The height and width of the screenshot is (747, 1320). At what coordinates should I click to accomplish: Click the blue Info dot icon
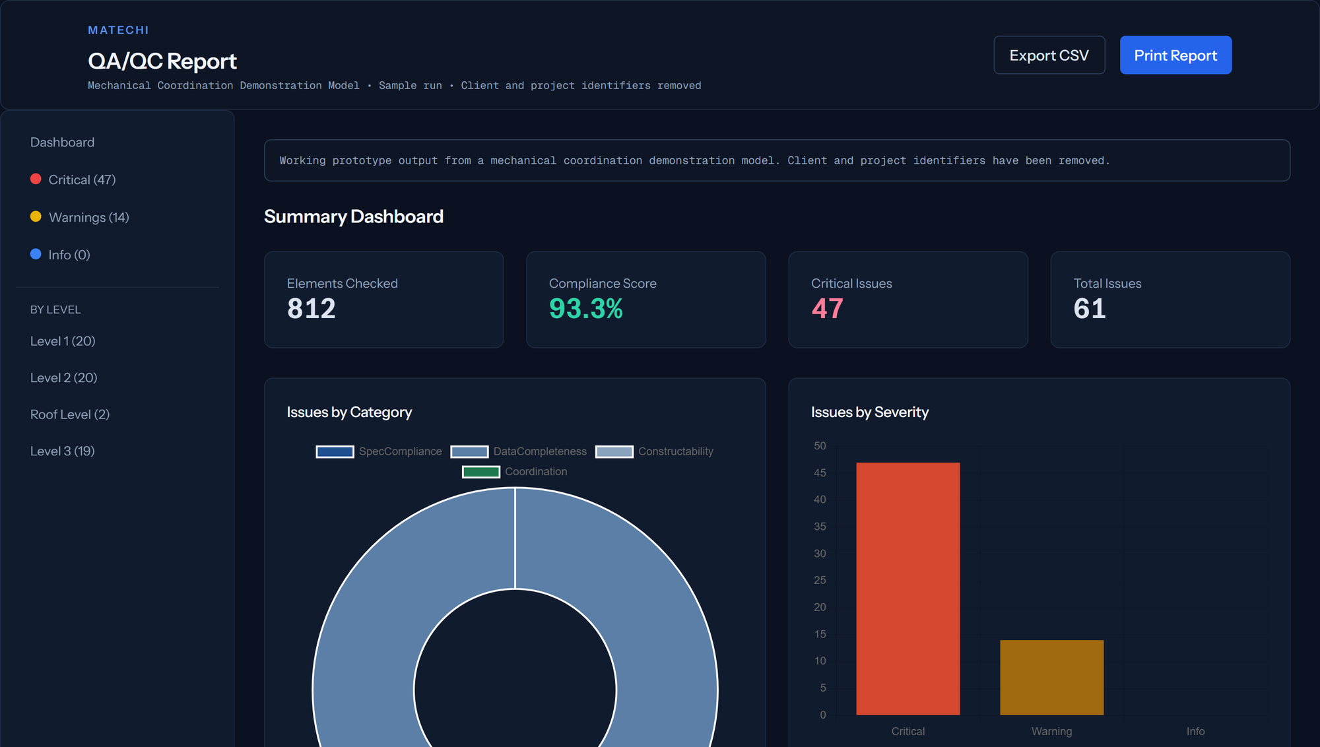tap(36, 254)
